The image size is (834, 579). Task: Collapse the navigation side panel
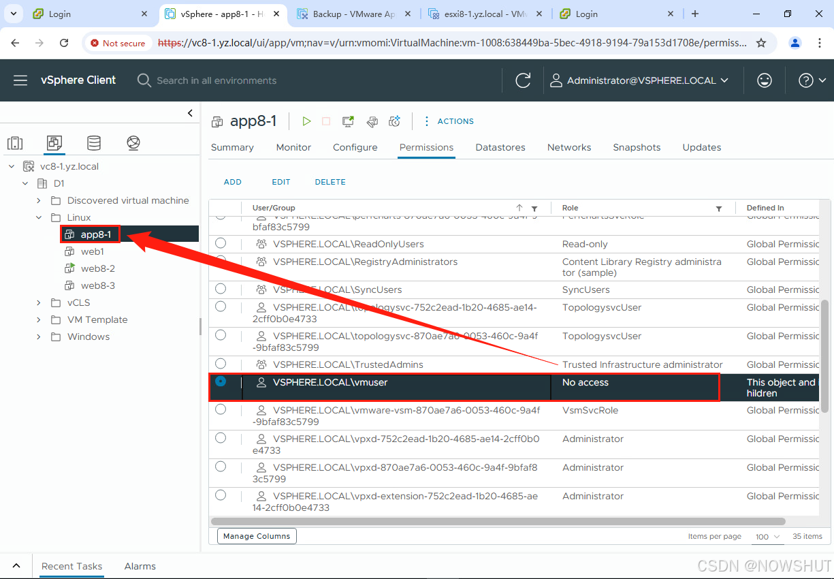click(x=190, y=114)
